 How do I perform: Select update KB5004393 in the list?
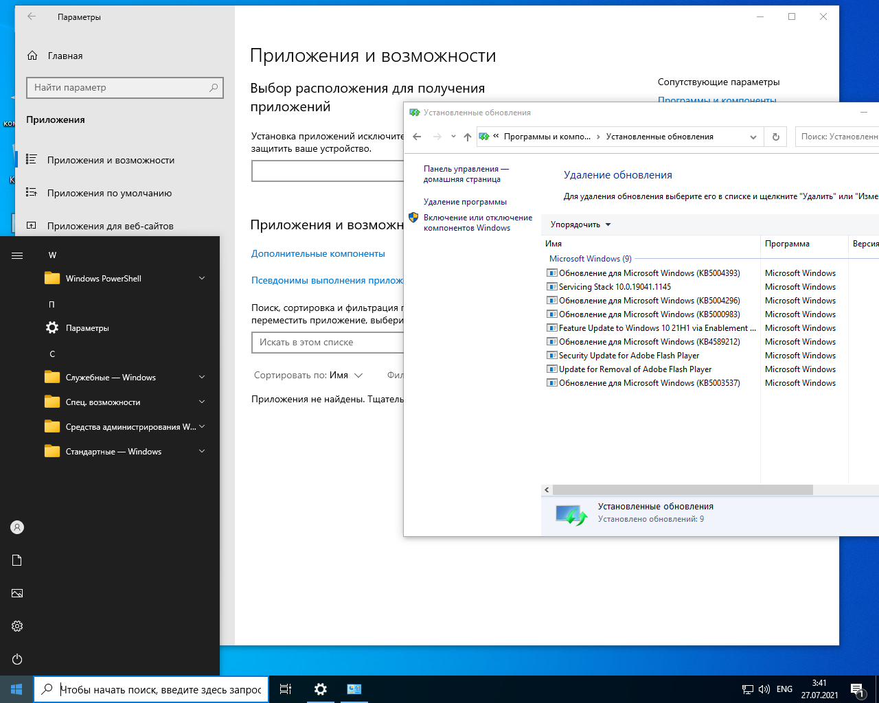click(649, 273)
